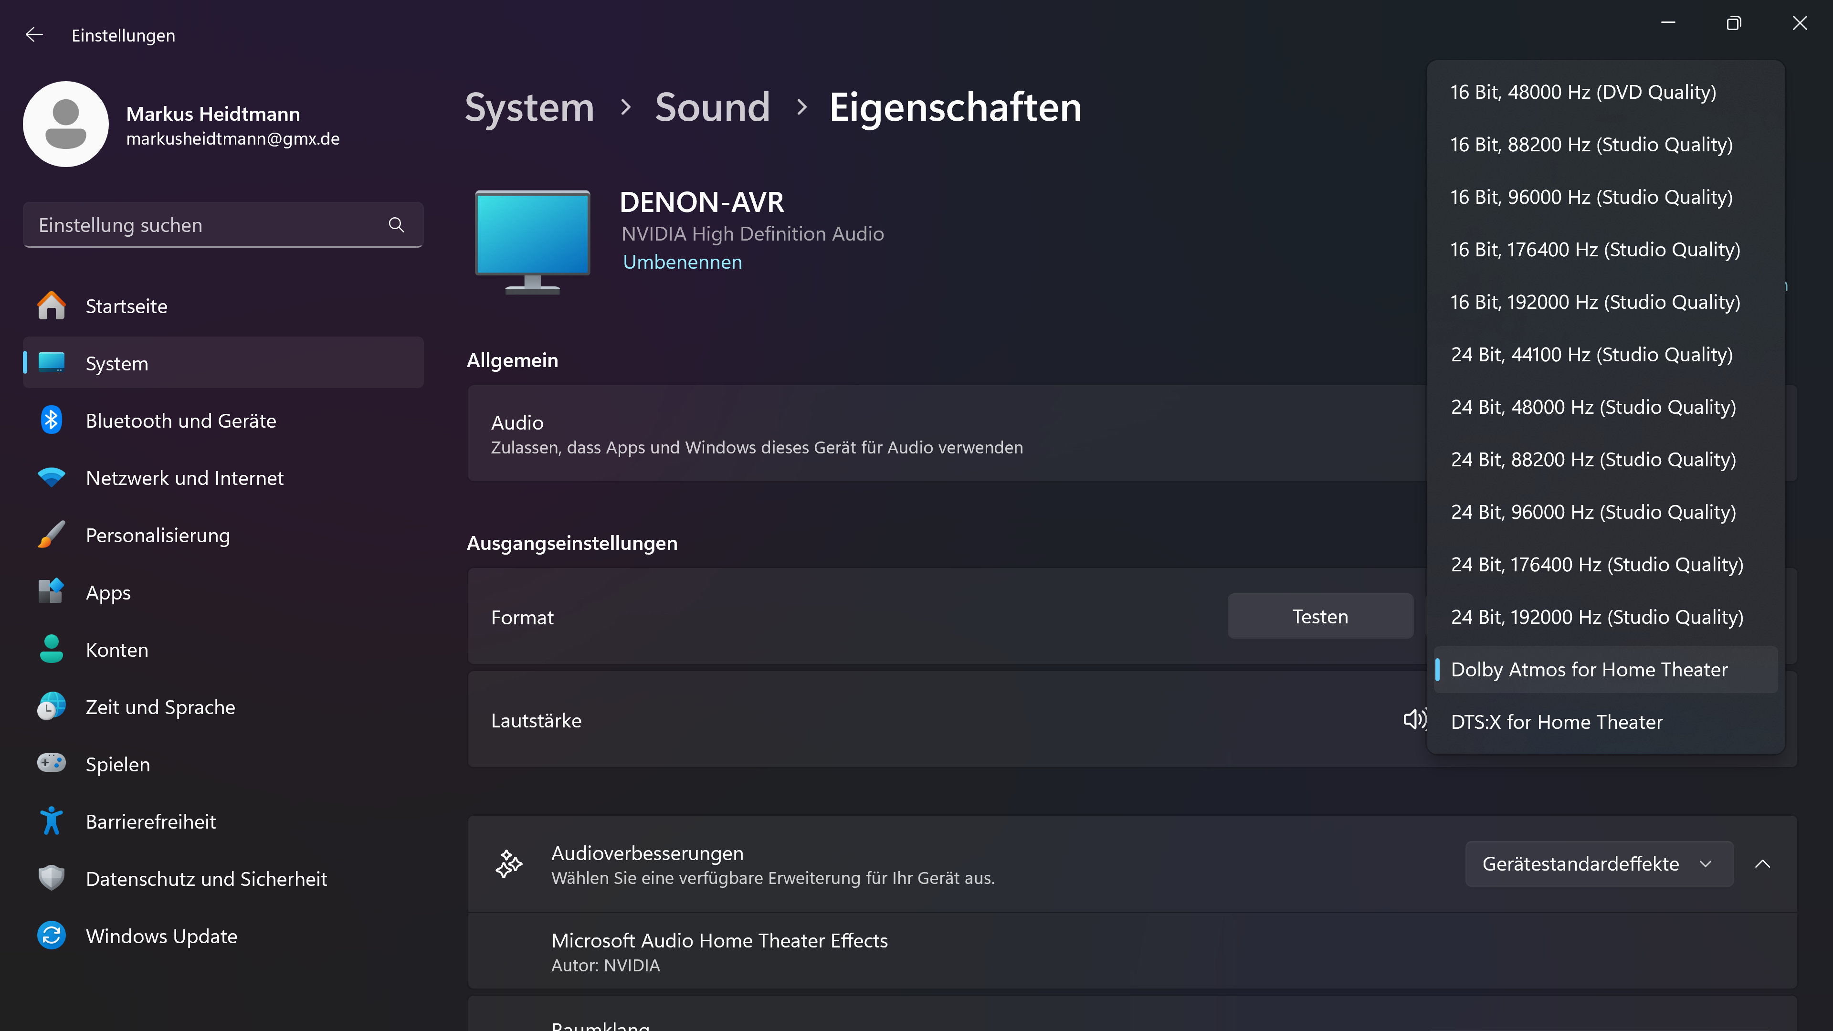The image size is (1833, 1031).
Task: Open Datenschutz und Sicherheit settings
Action: click(x=206, y=879)
